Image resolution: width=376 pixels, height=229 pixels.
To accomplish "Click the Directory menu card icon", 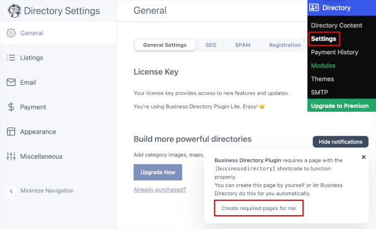I will 314,8.
